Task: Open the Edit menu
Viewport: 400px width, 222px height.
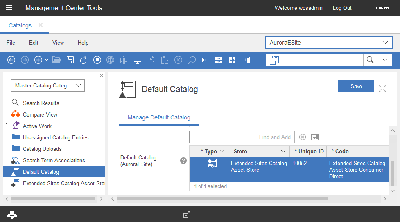Action: pyautogui.click(x=34, y=43)
